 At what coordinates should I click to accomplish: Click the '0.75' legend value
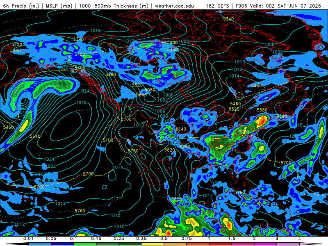point(187,239)
